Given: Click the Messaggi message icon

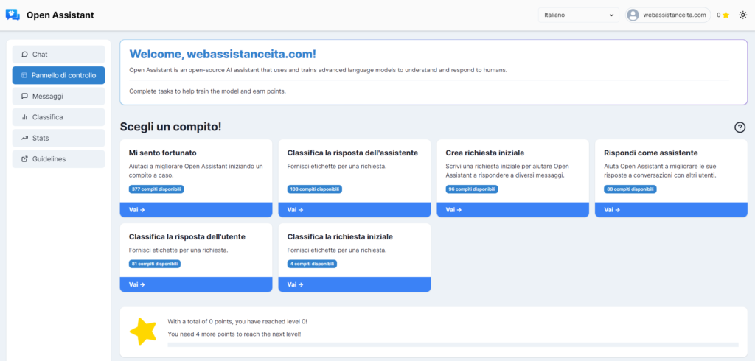Looking at the screenshot, I should point(24,97).
